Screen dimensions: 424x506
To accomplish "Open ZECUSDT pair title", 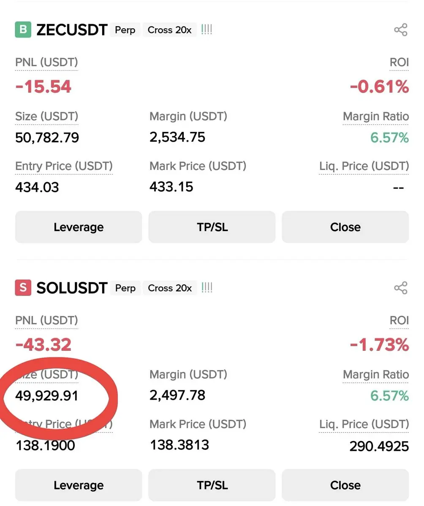I will point(72,30).
